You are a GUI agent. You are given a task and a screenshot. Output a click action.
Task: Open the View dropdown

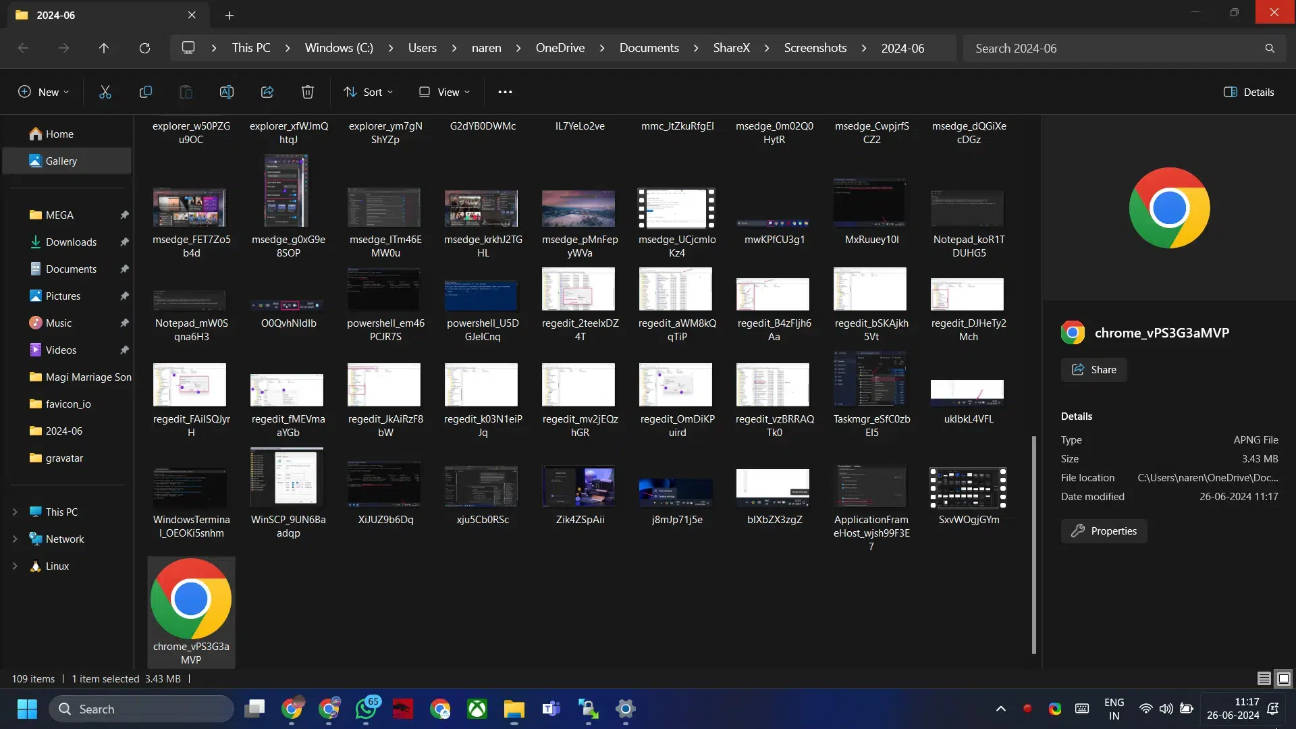tap(444, 92)
